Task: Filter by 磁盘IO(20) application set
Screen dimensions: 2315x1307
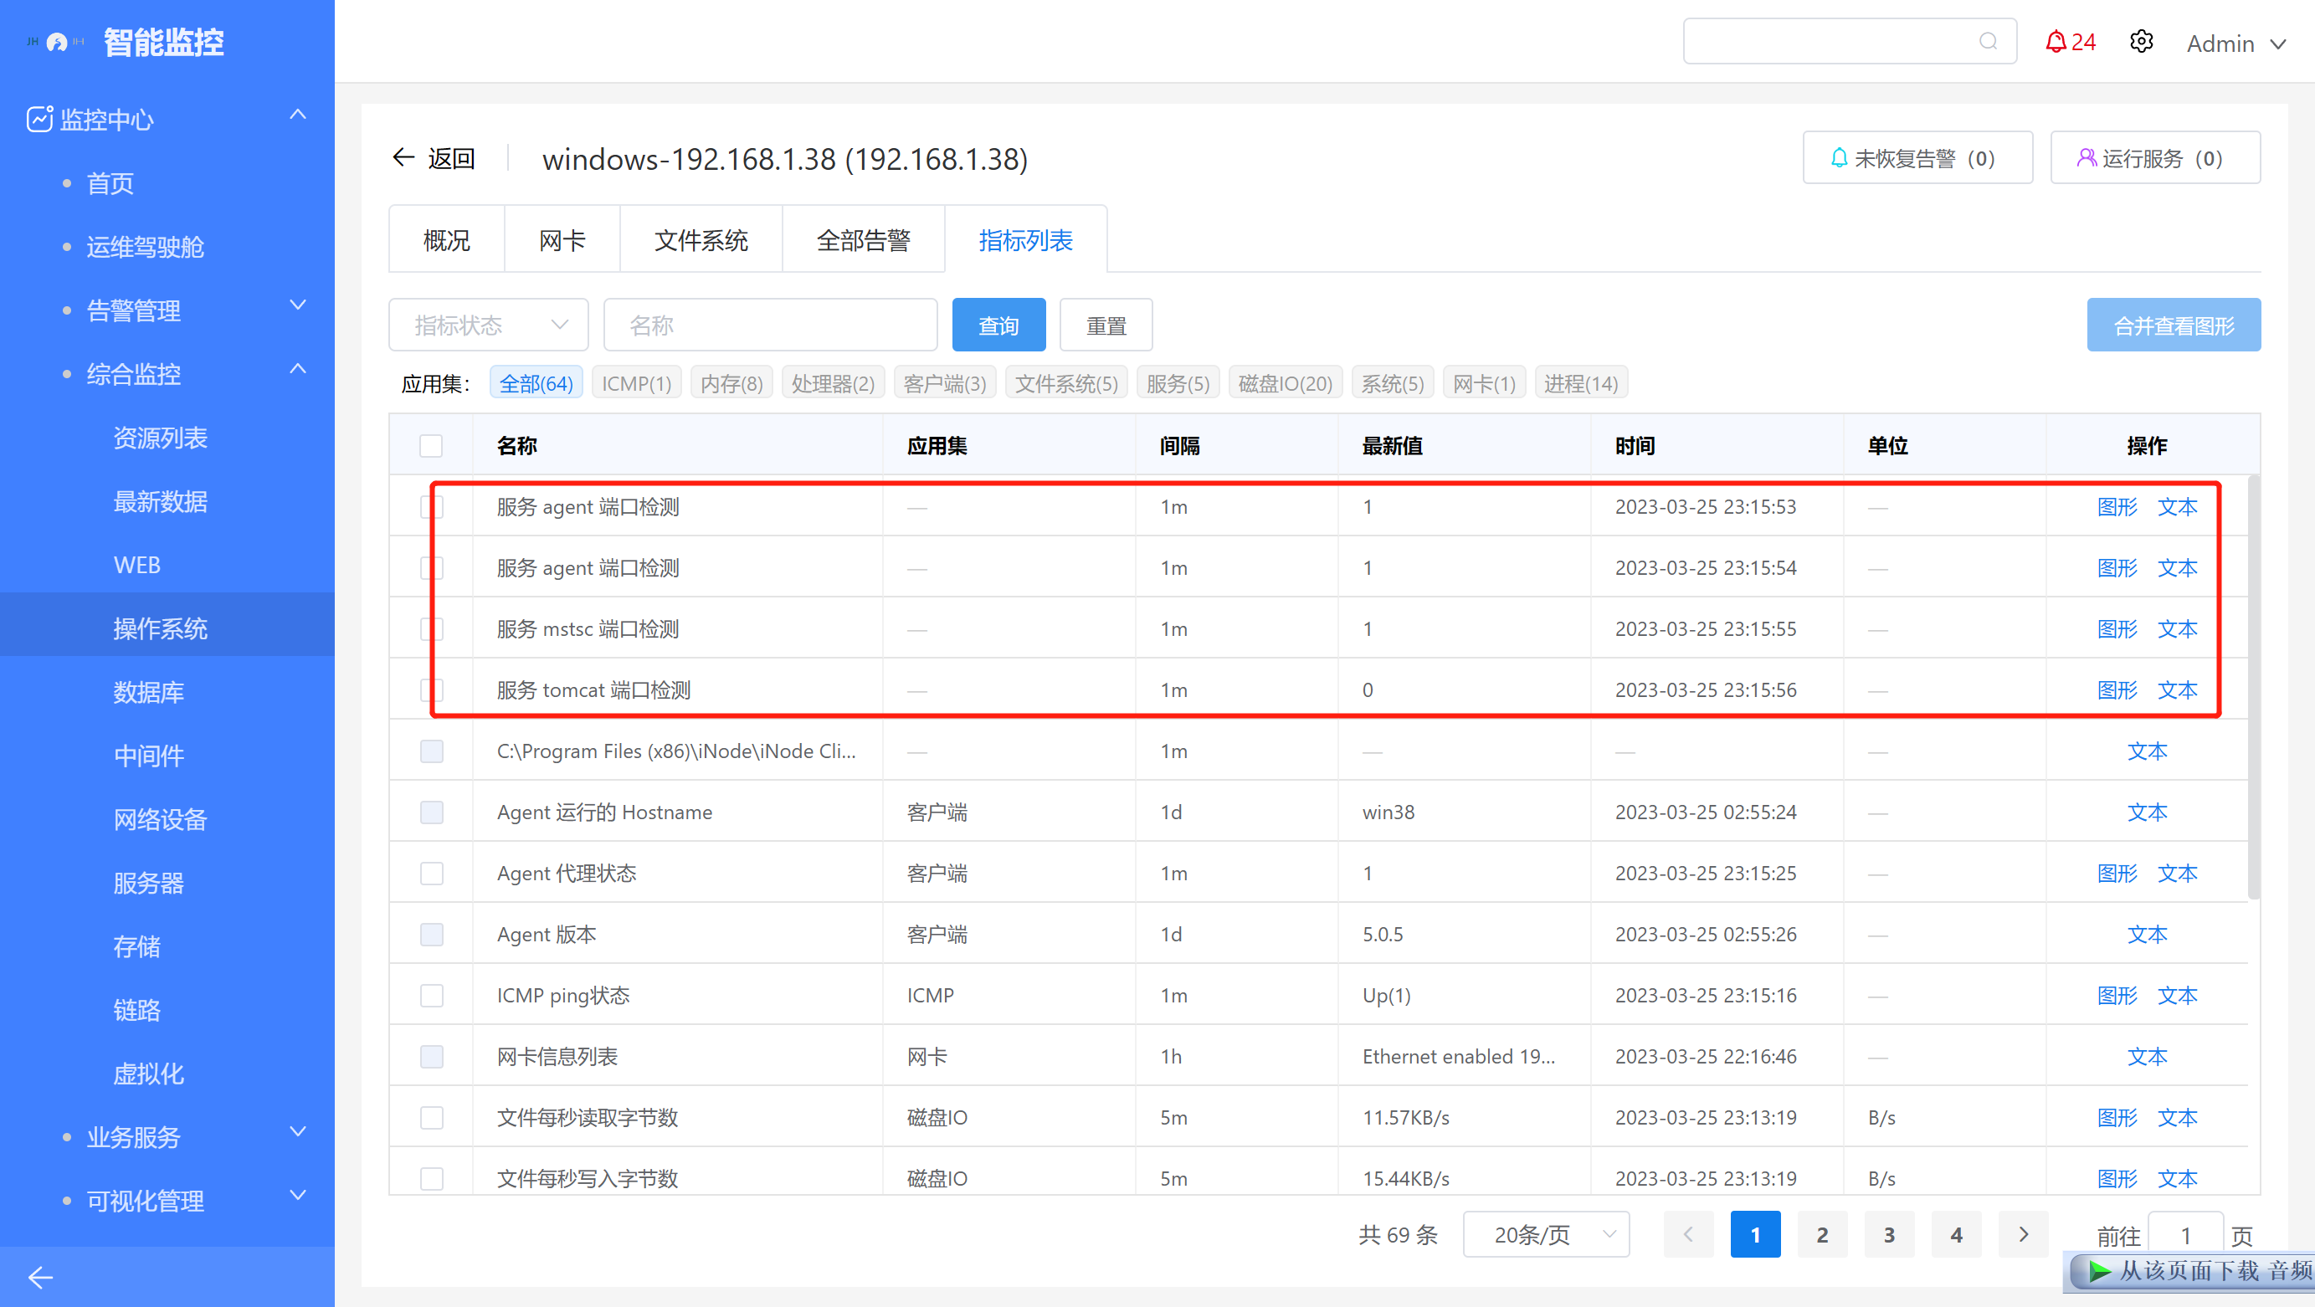Action: [x=1285, y=383]
